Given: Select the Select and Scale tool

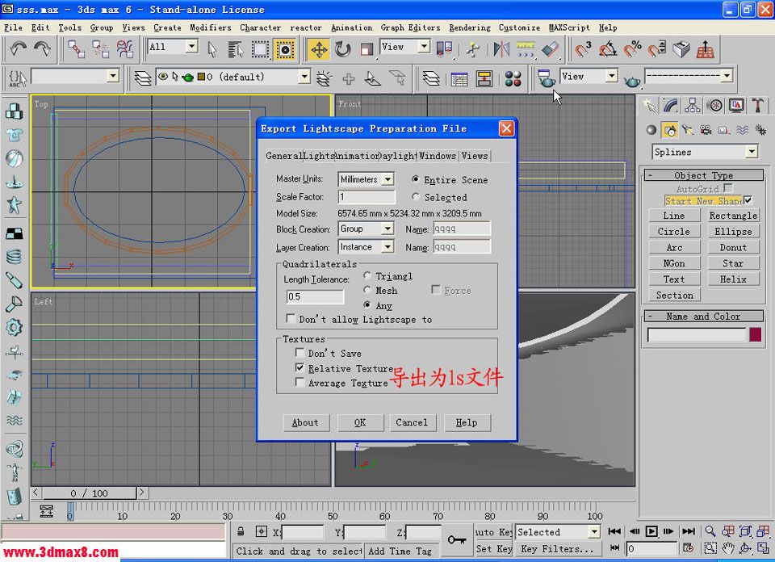Looking at the screenshot, I should [x=367, y=49].
